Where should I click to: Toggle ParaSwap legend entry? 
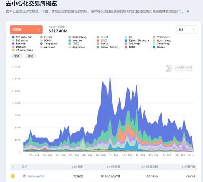(161, 44)
